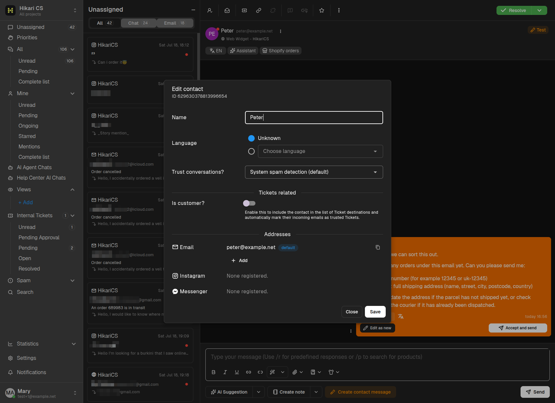Click the PE contact avatar

(212, 34)
